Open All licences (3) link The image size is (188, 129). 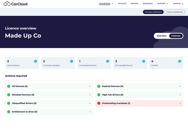point(20,86)
